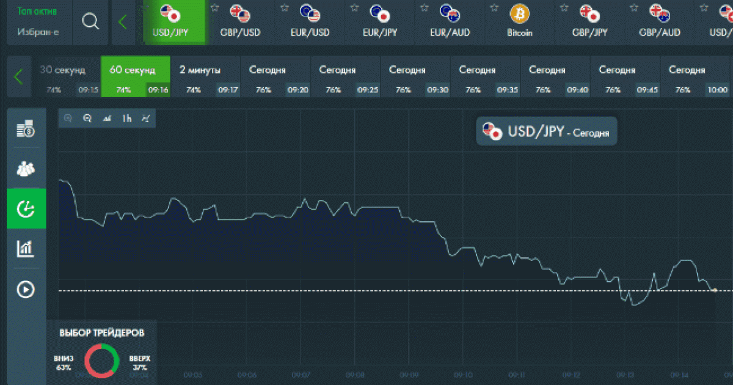This screenshot has height=385, width=733.
Task: Select Сегодня 09:40 expiry
Action: point(555,77)
